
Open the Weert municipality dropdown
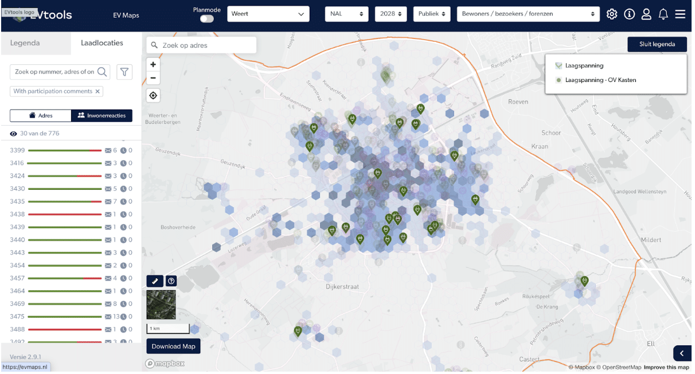268,14
